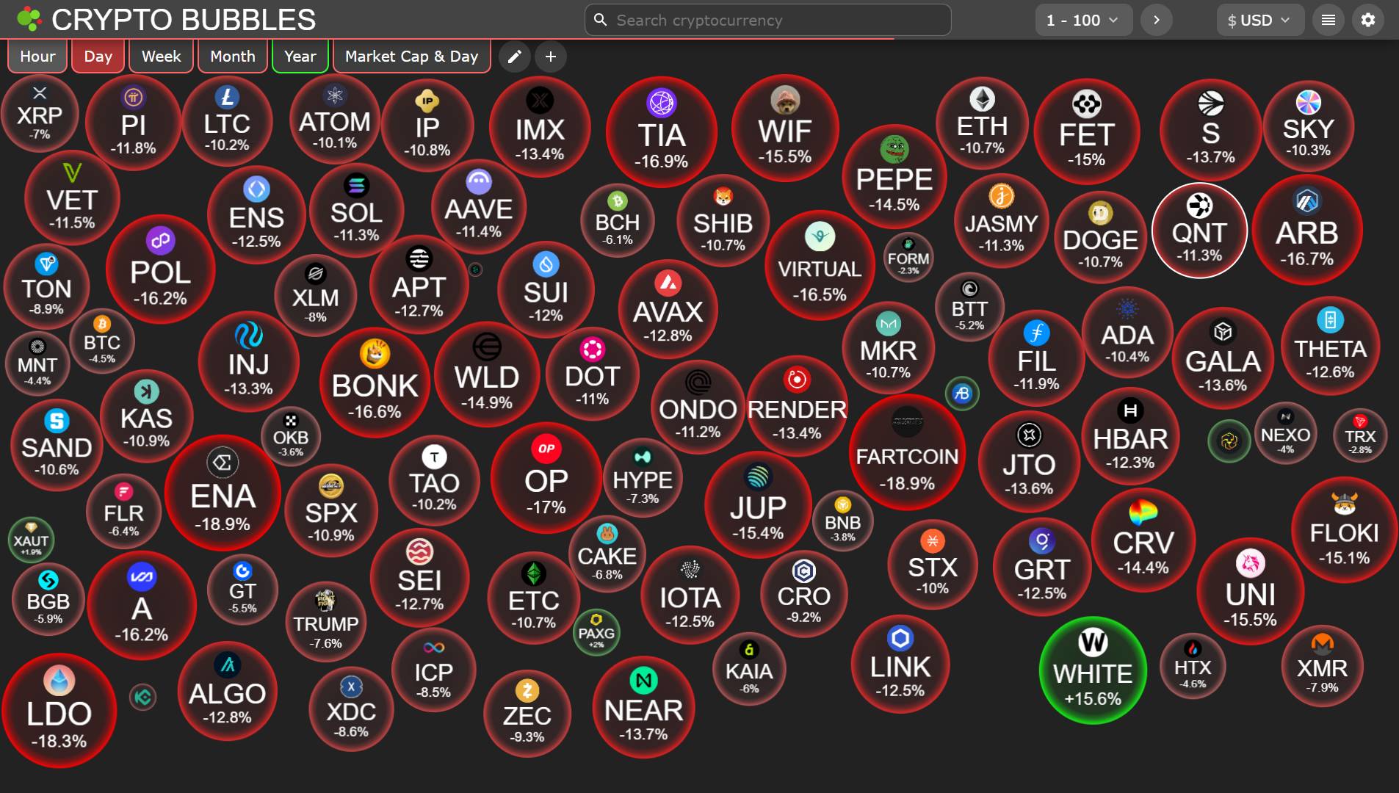
Task: Open the BGB bubble
Action: coord(48,599)
